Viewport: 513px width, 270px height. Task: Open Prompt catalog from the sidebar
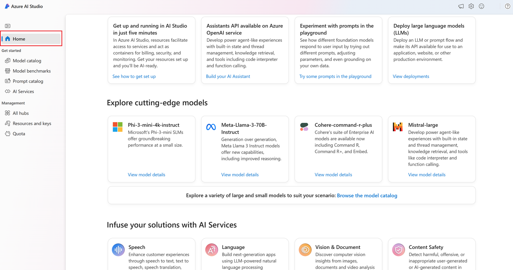pyautogui.click(x=28, y=81)
